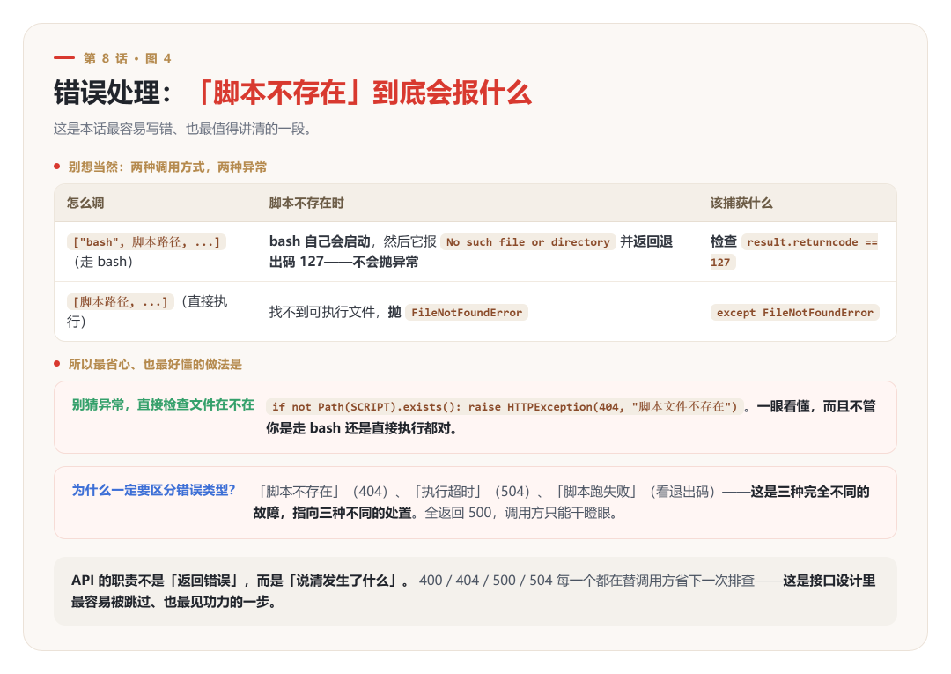Click text '「脚本不存在」(404)'

click(x=322, y=492)
